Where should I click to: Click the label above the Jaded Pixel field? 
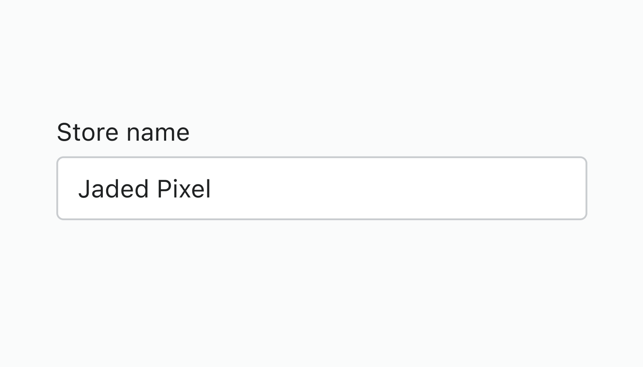[x=123, y=133]
